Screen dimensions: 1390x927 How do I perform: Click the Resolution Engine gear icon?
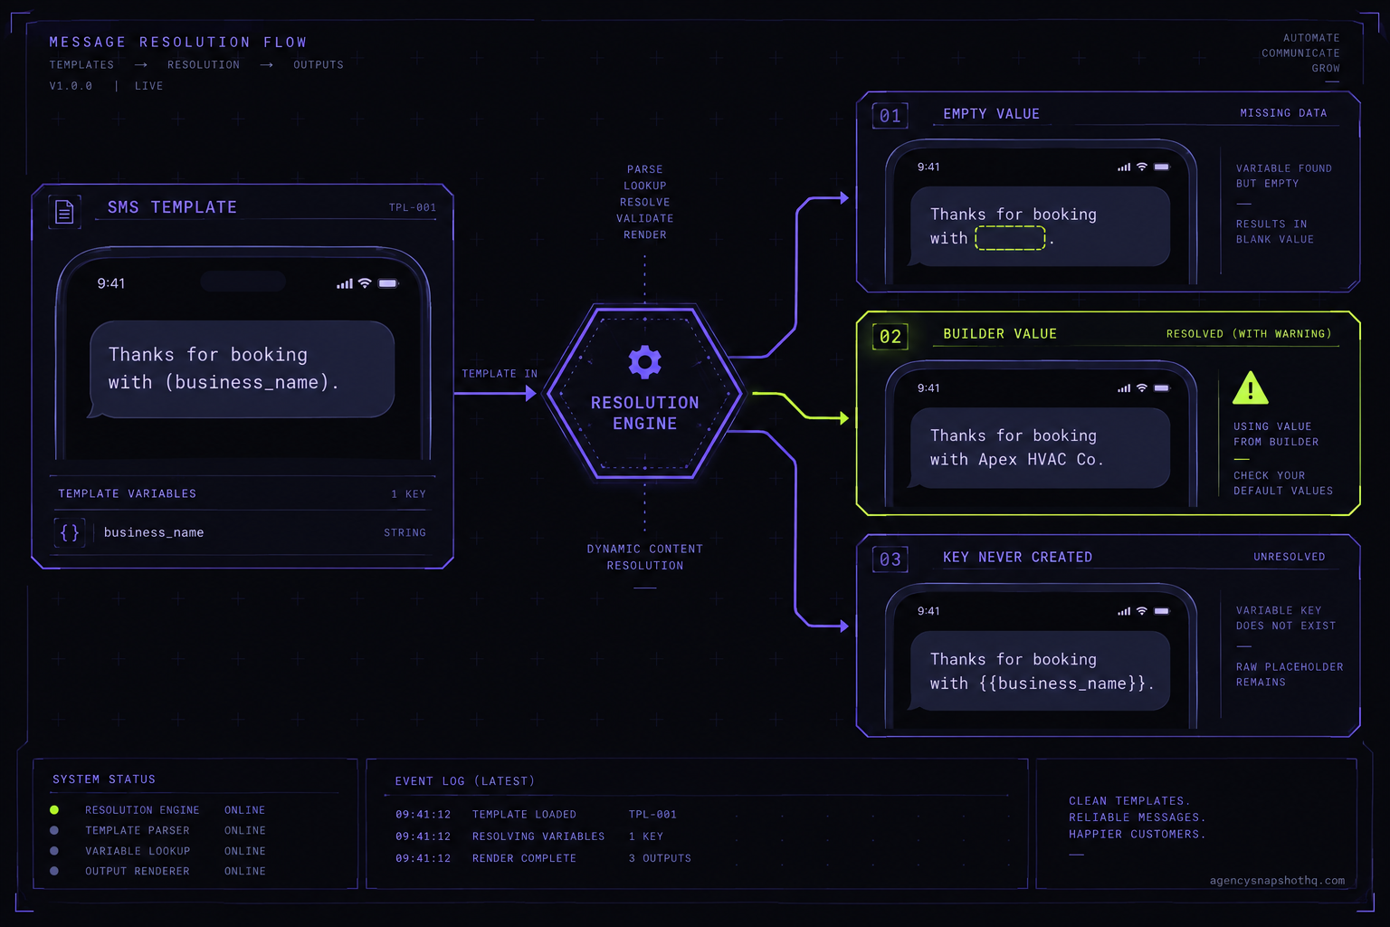645,362
